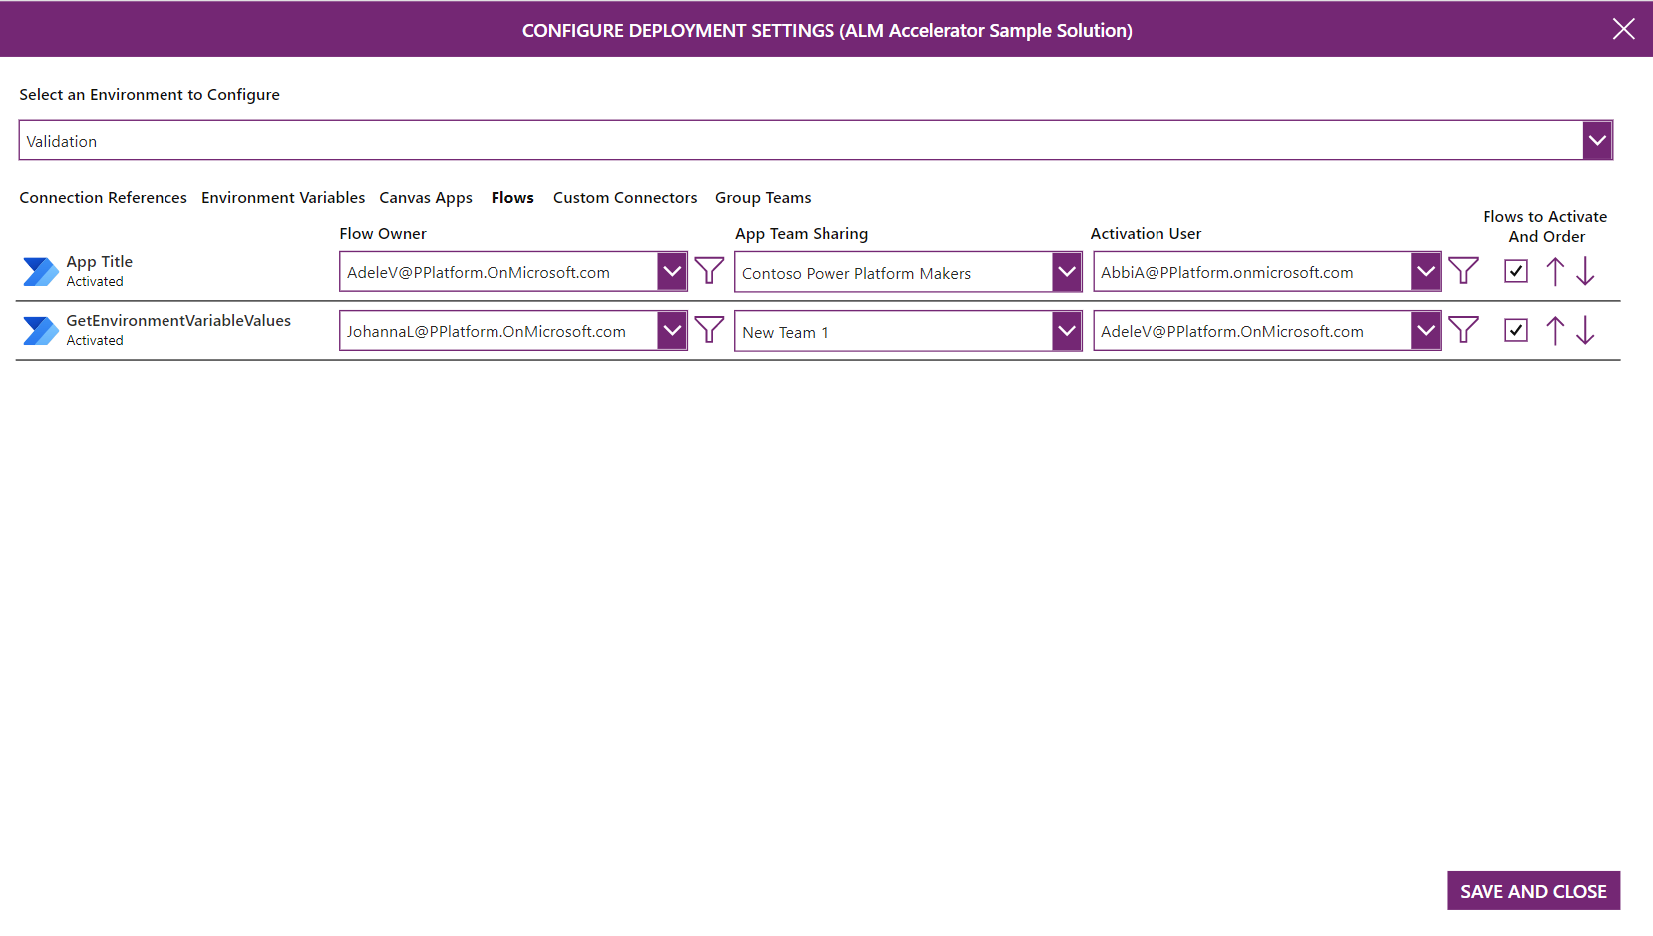Toggle the App Title activation checkbox

tap(1515, 270)
